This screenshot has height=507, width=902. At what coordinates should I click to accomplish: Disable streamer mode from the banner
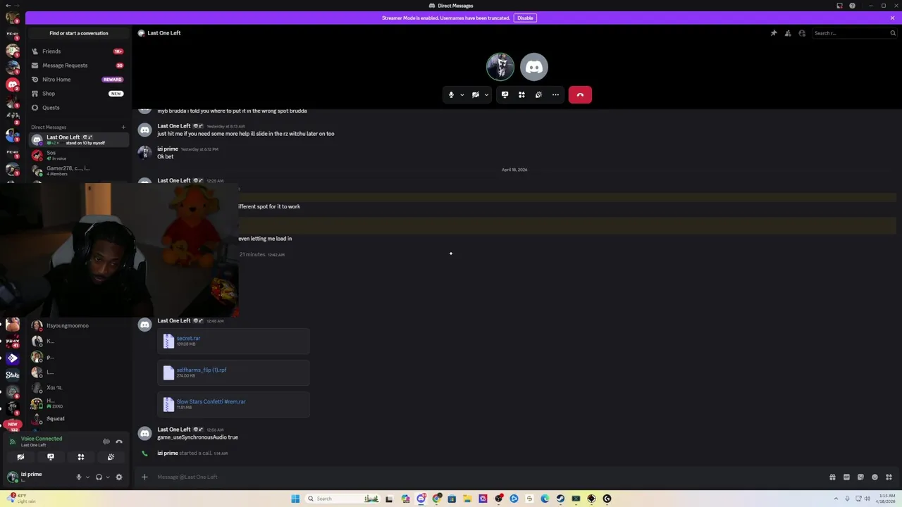click(525, 18)
